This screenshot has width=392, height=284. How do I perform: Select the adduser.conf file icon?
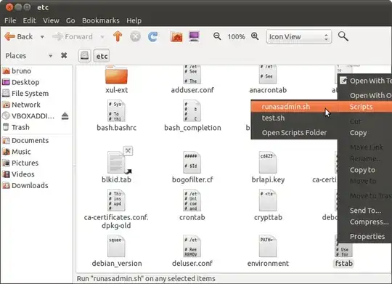pyautogui.click(x=192, y=74)
